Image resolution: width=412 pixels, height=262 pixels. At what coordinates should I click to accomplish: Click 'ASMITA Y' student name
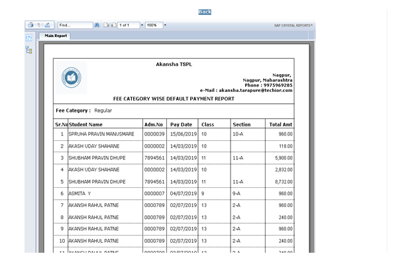pyautogui.click(x=79, y=193)
